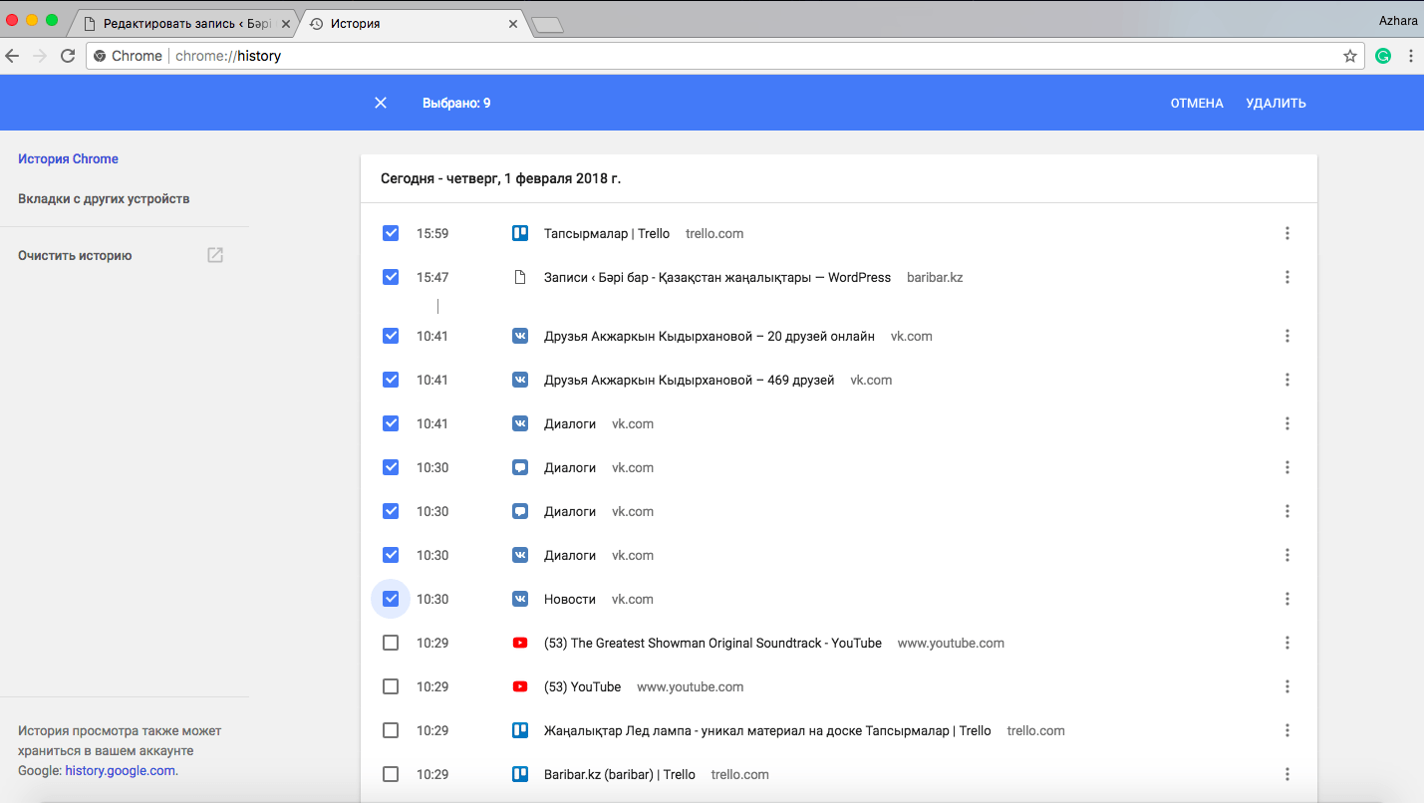The image size is (1424, 803).
Task: Click the X to clear the selection
Action: click(x=381, y=103)
